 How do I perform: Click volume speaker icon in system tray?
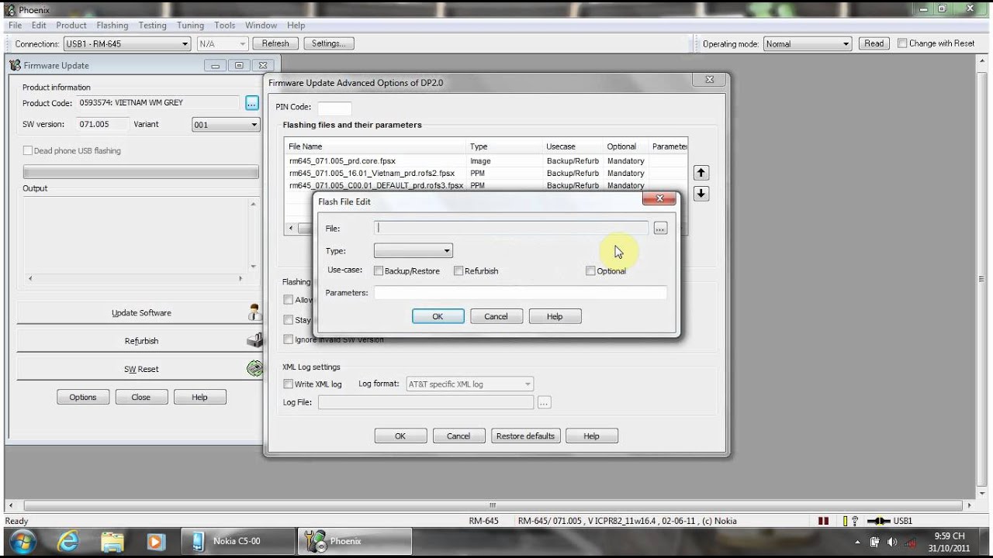[892, 542]
